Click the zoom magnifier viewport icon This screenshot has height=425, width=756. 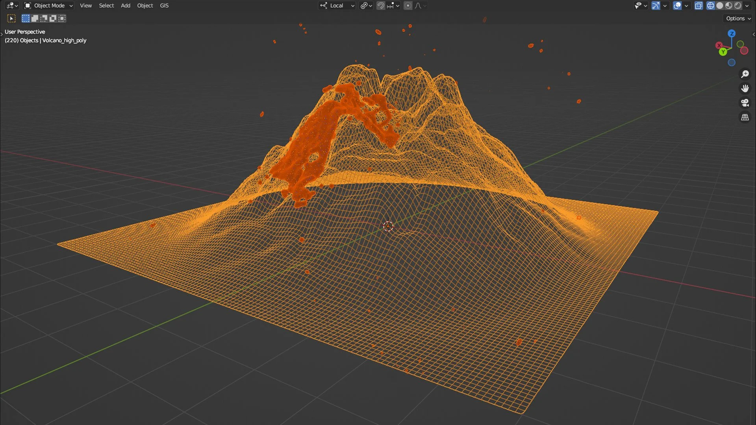click(x=745, y=74)
